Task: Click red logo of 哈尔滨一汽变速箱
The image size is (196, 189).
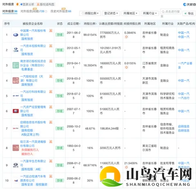Action: click(16, 148)
